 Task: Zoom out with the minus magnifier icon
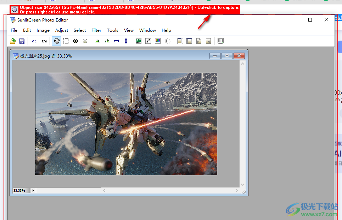(85, 41)
